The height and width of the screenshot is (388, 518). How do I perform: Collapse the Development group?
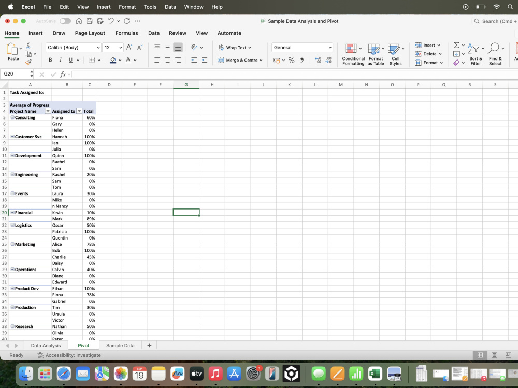tap(12, 155)
